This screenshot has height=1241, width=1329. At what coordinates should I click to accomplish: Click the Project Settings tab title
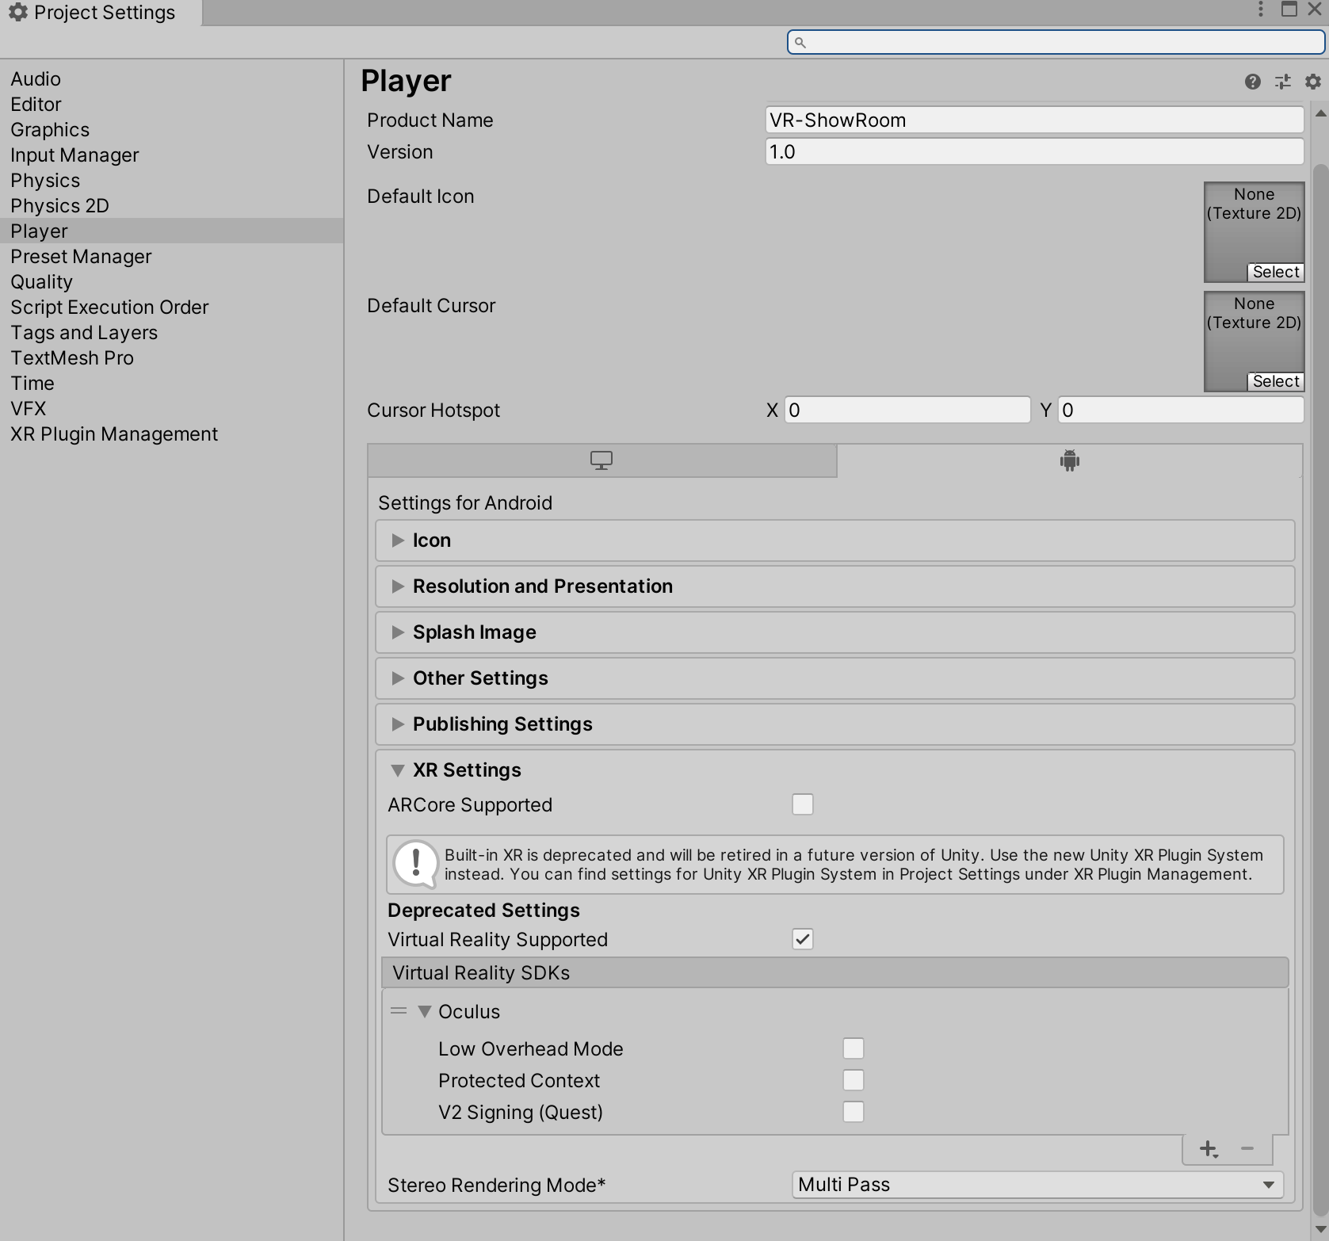pos(105,13)
